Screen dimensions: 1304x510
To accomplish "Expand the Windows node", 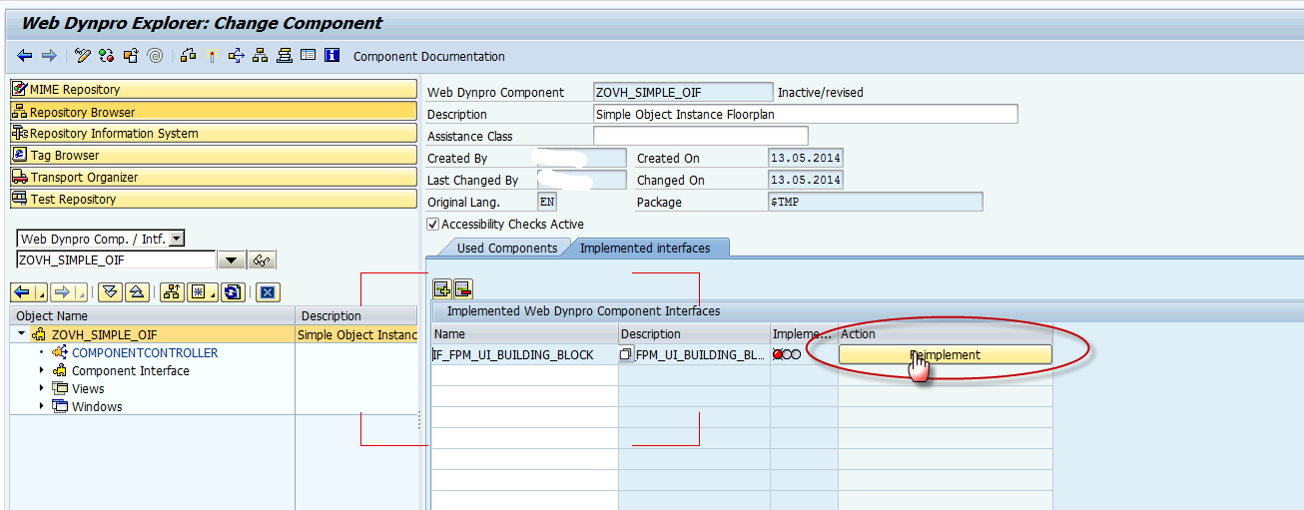I will tap(42, 406).
